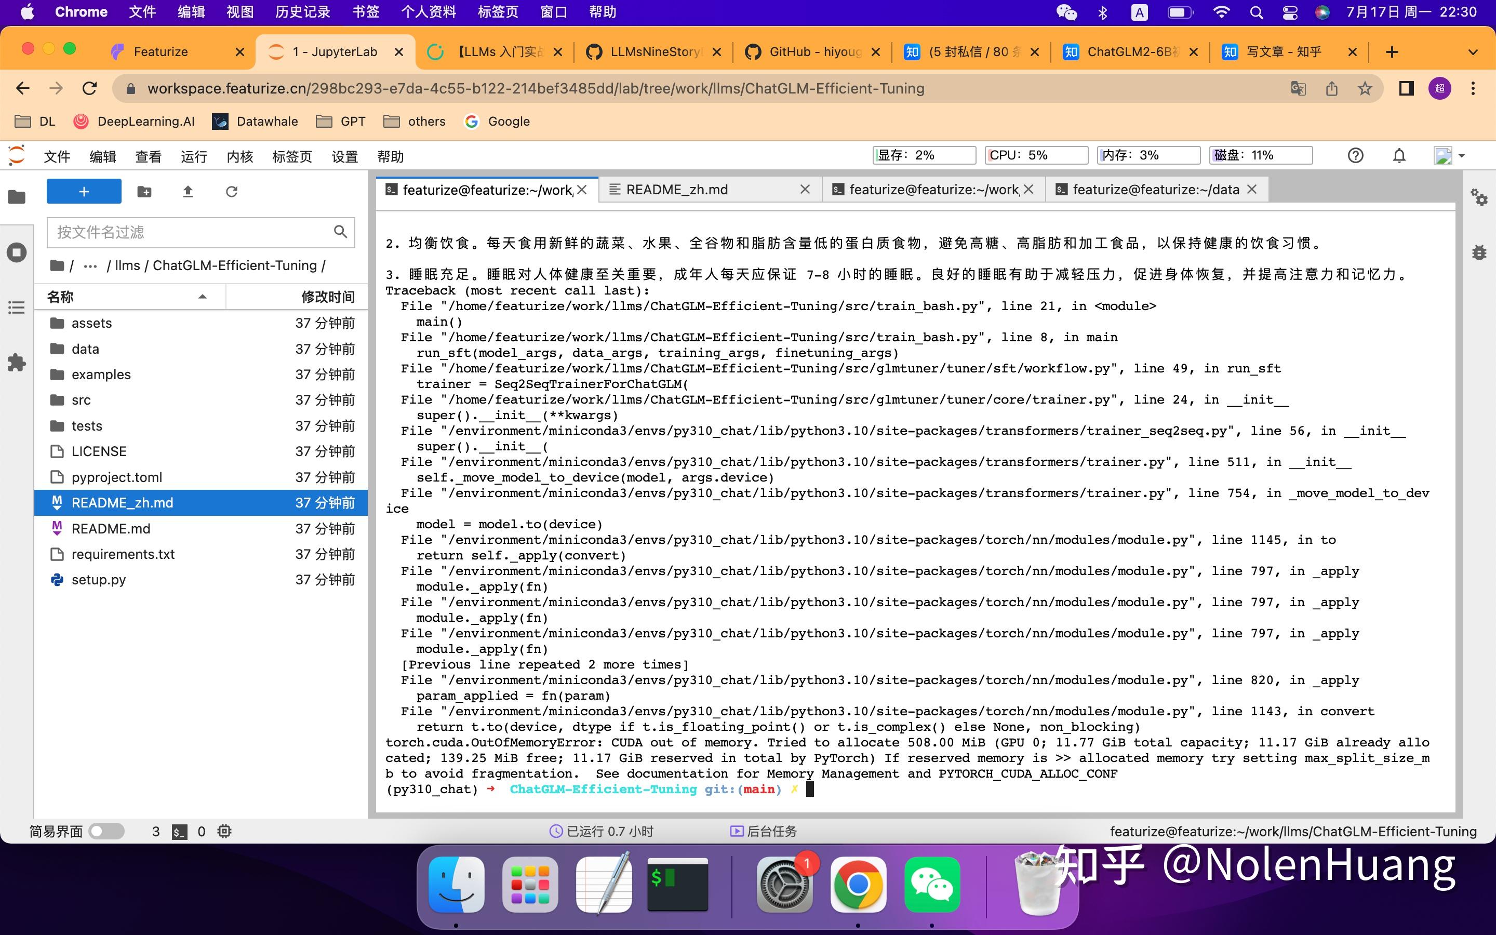Close the README_zh.md editor tab
The width and height of the screenshot is (1496, 935).
(x=805, y=190)
